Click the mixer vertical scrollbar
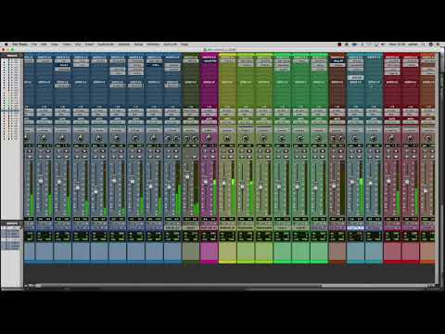 point(438,167)
